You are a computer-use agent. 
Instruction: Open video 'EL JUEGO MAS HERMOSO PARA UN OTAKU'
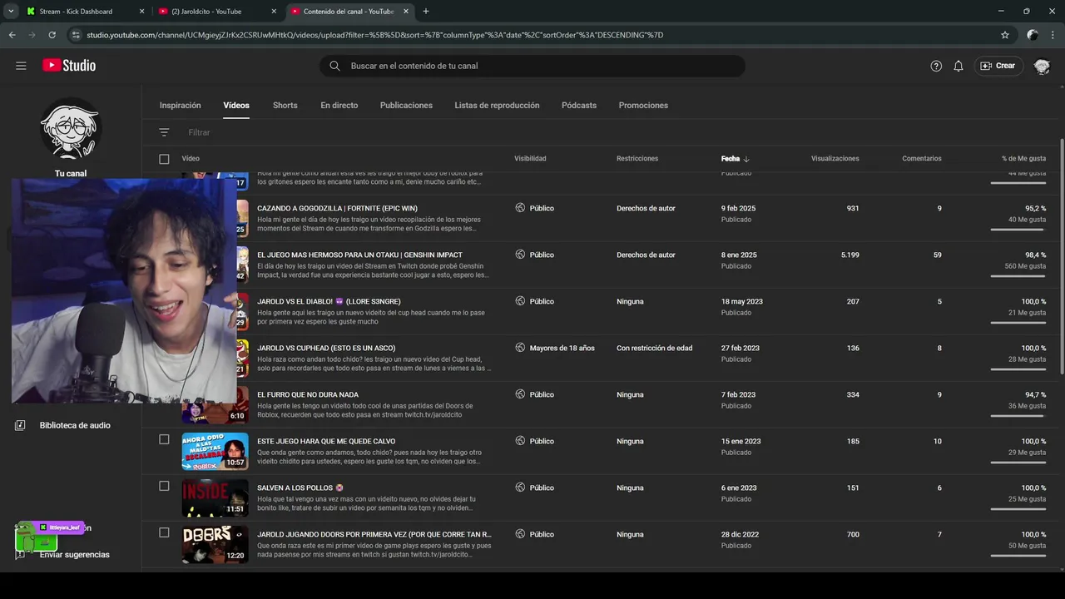click(359, 255)
